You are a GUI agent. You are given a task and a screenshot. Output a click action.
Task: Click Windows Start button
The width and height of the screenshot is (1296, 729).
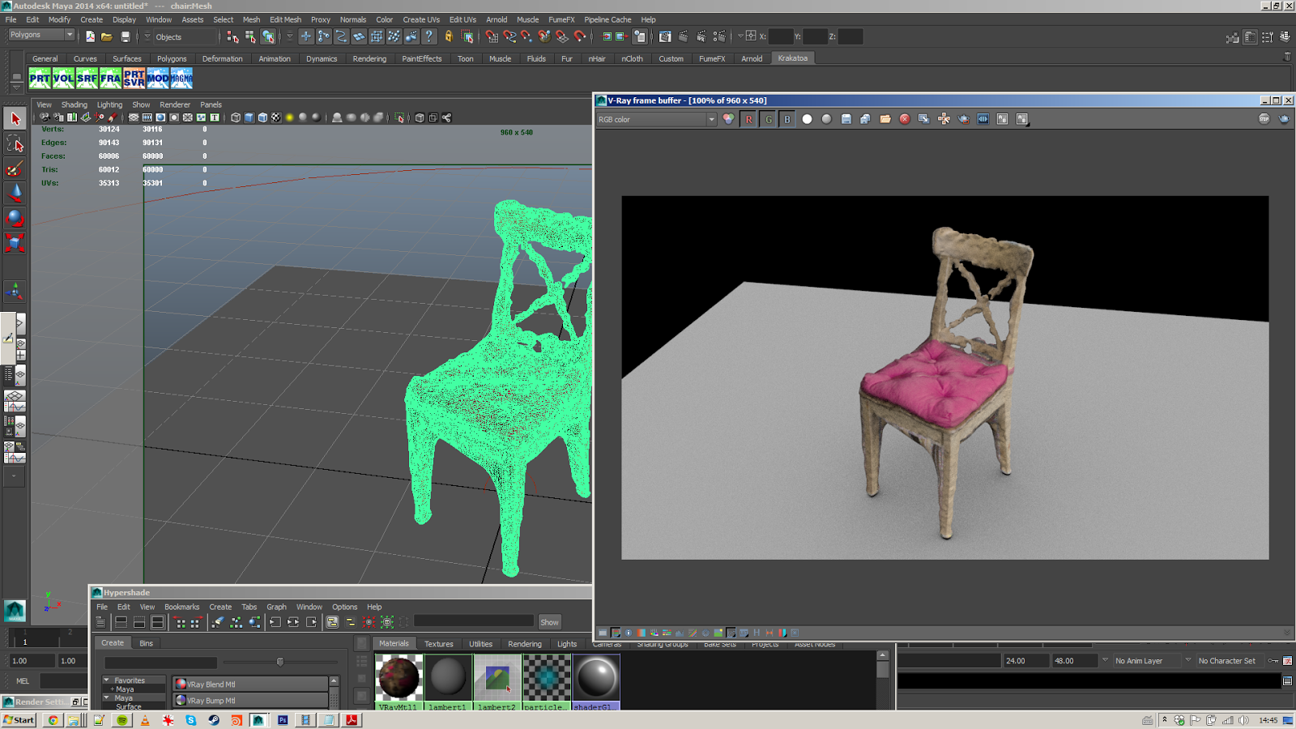tap(19, 720)
